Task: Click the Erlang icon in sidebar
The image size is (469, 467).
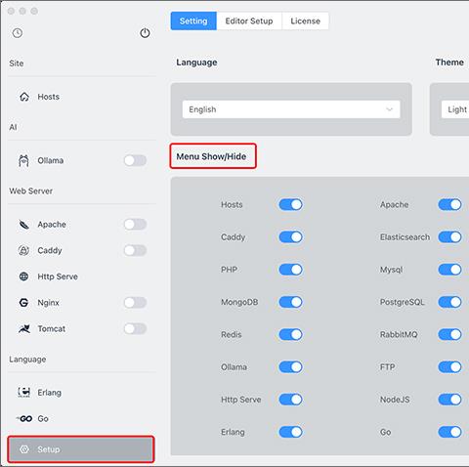Action: 23,393
